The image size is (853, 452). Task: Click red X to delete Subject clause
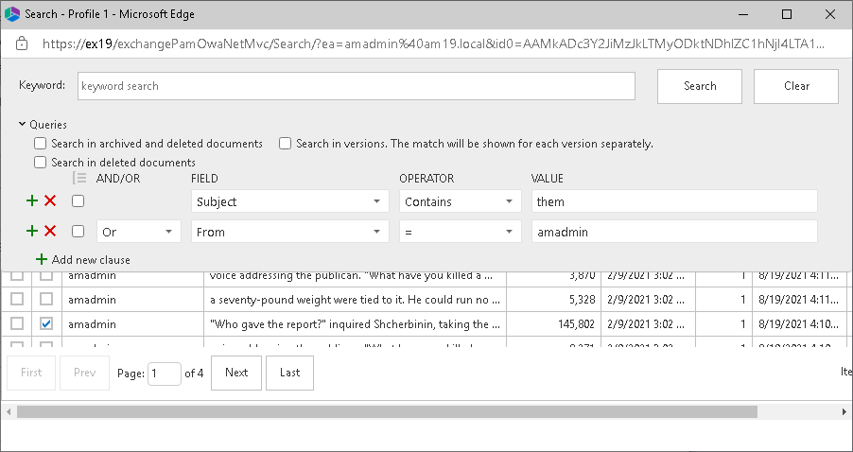point(50,201)
